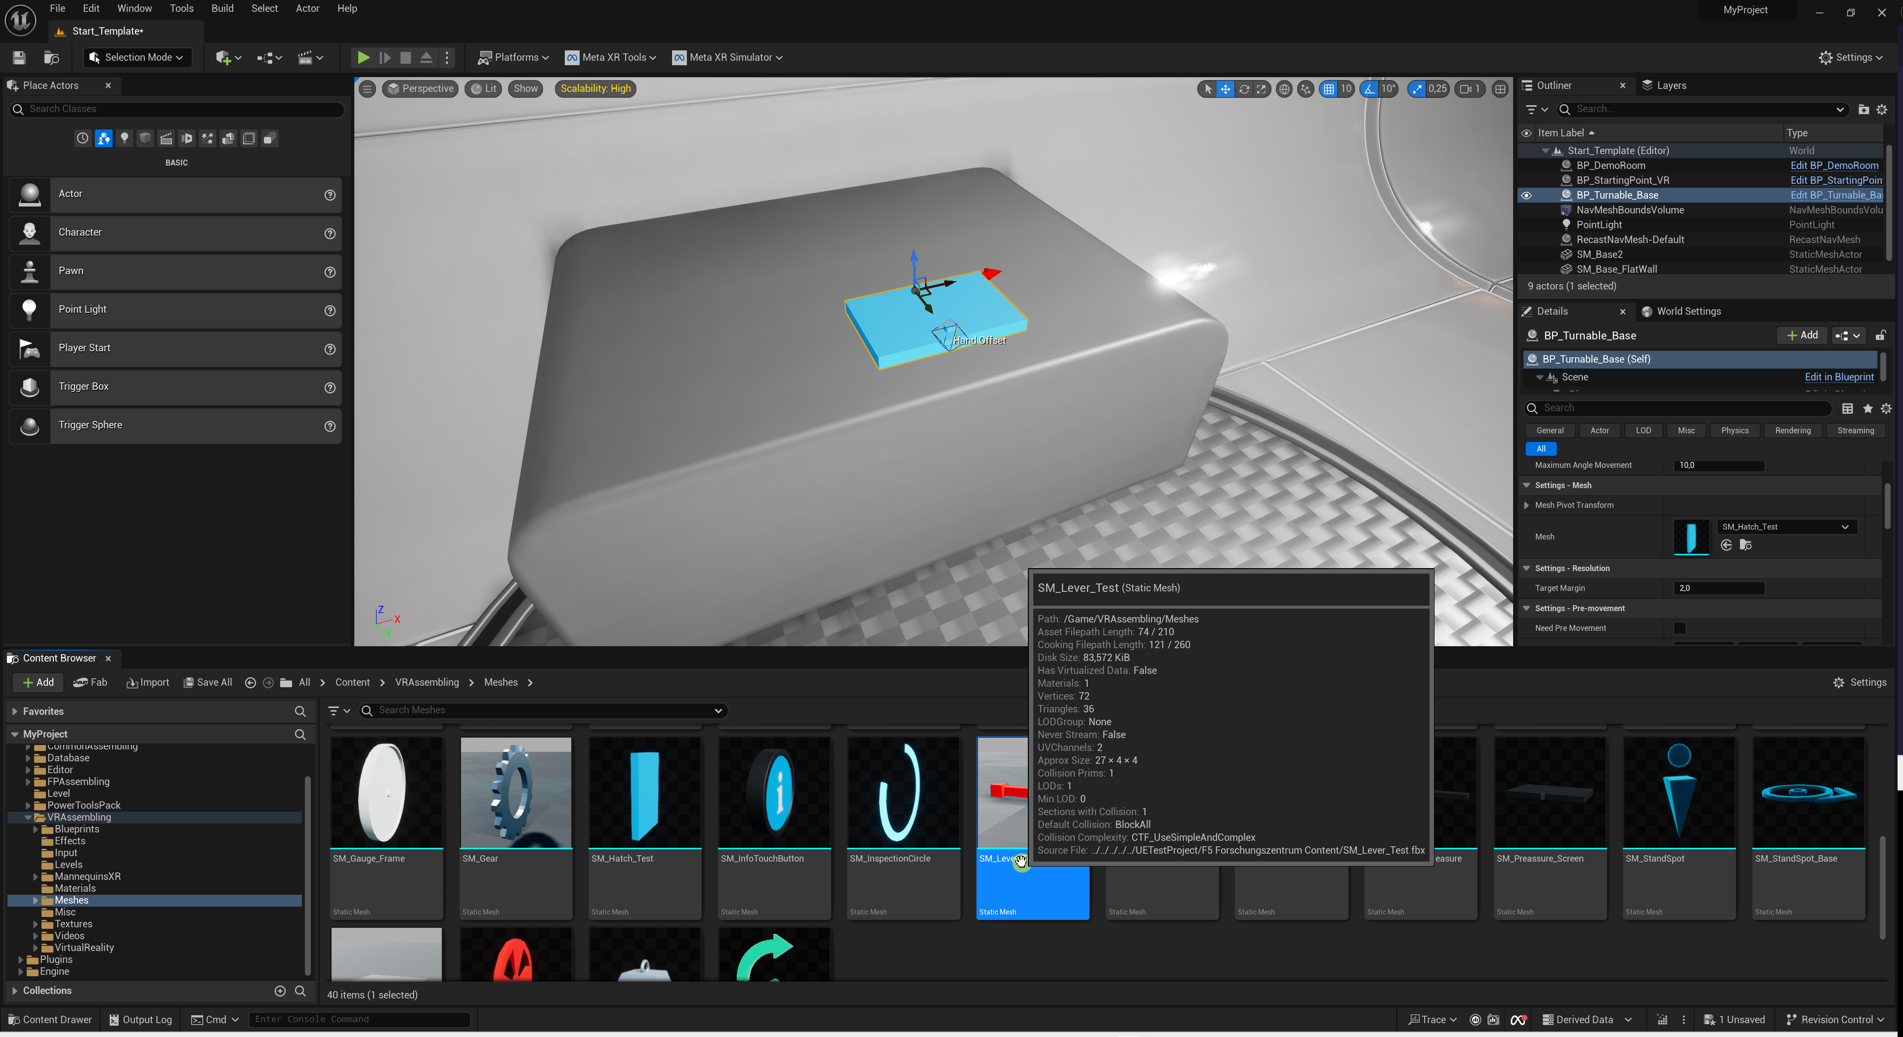The image size is (1903, 1037).
Task: Select the translate transform tool in the viewport
Action: pyautogui.click(x=1226, y=88)
